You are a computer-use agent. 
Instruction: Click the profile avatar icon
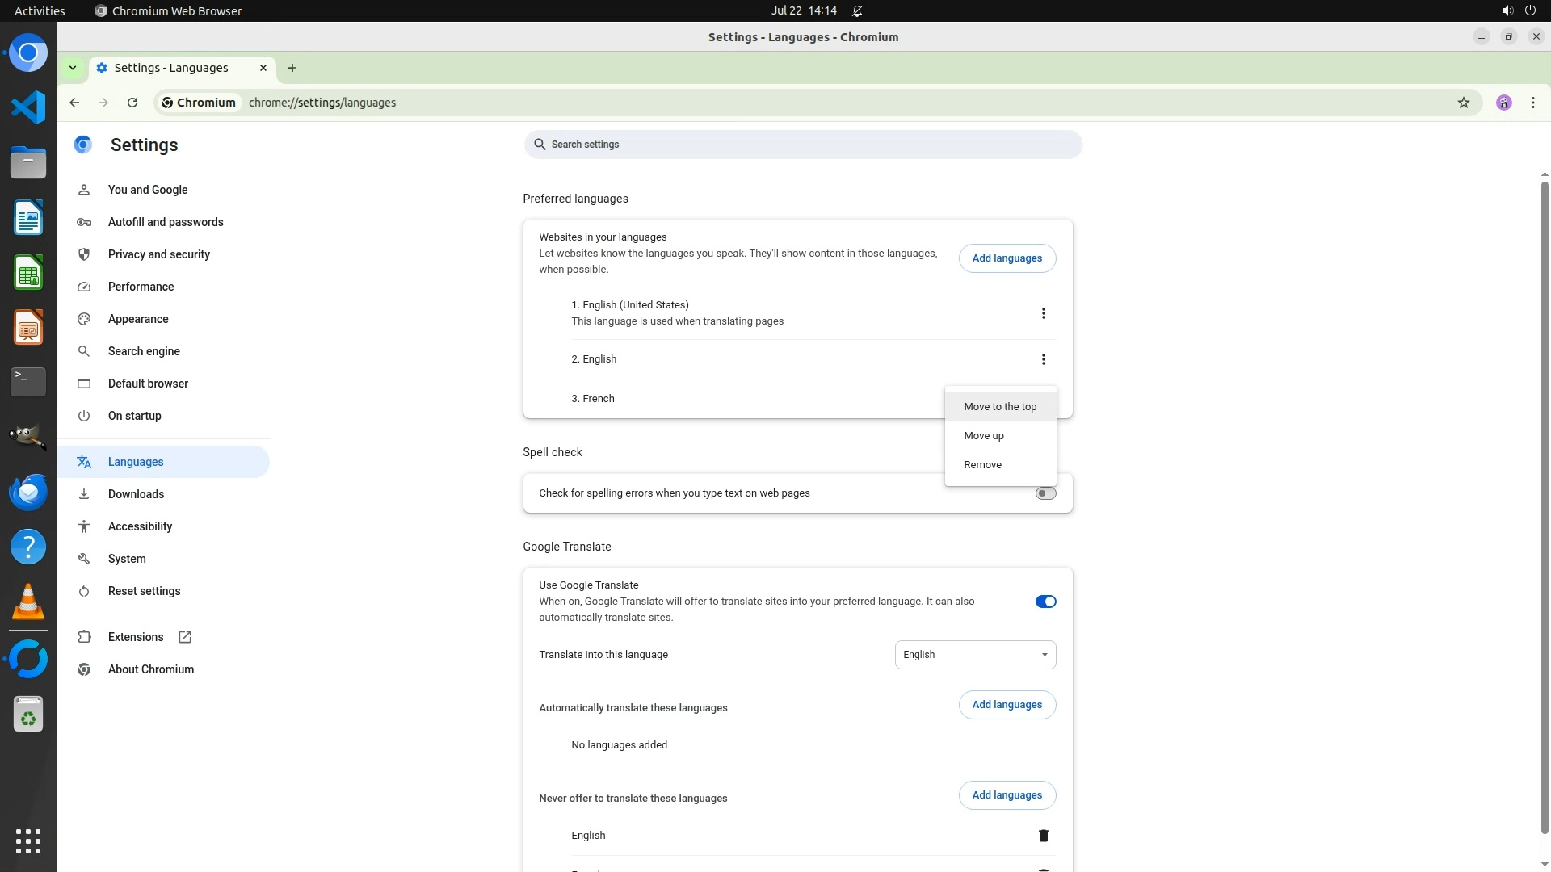click(1503, 103)
